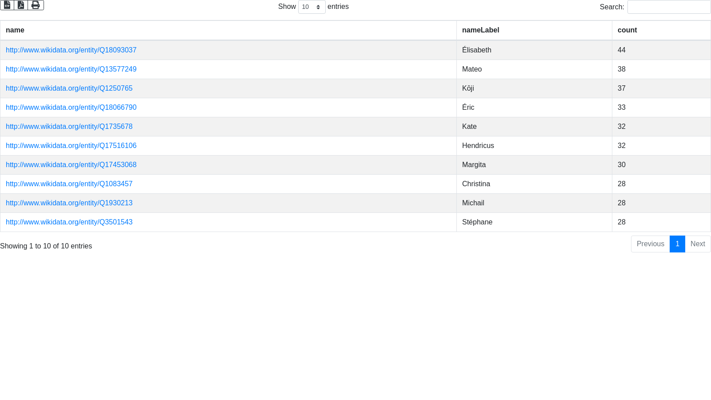This screenshot has width=711, height=400.
Task: Open Kate's Wikidata entity Q1735678
Action: [69, 127]
